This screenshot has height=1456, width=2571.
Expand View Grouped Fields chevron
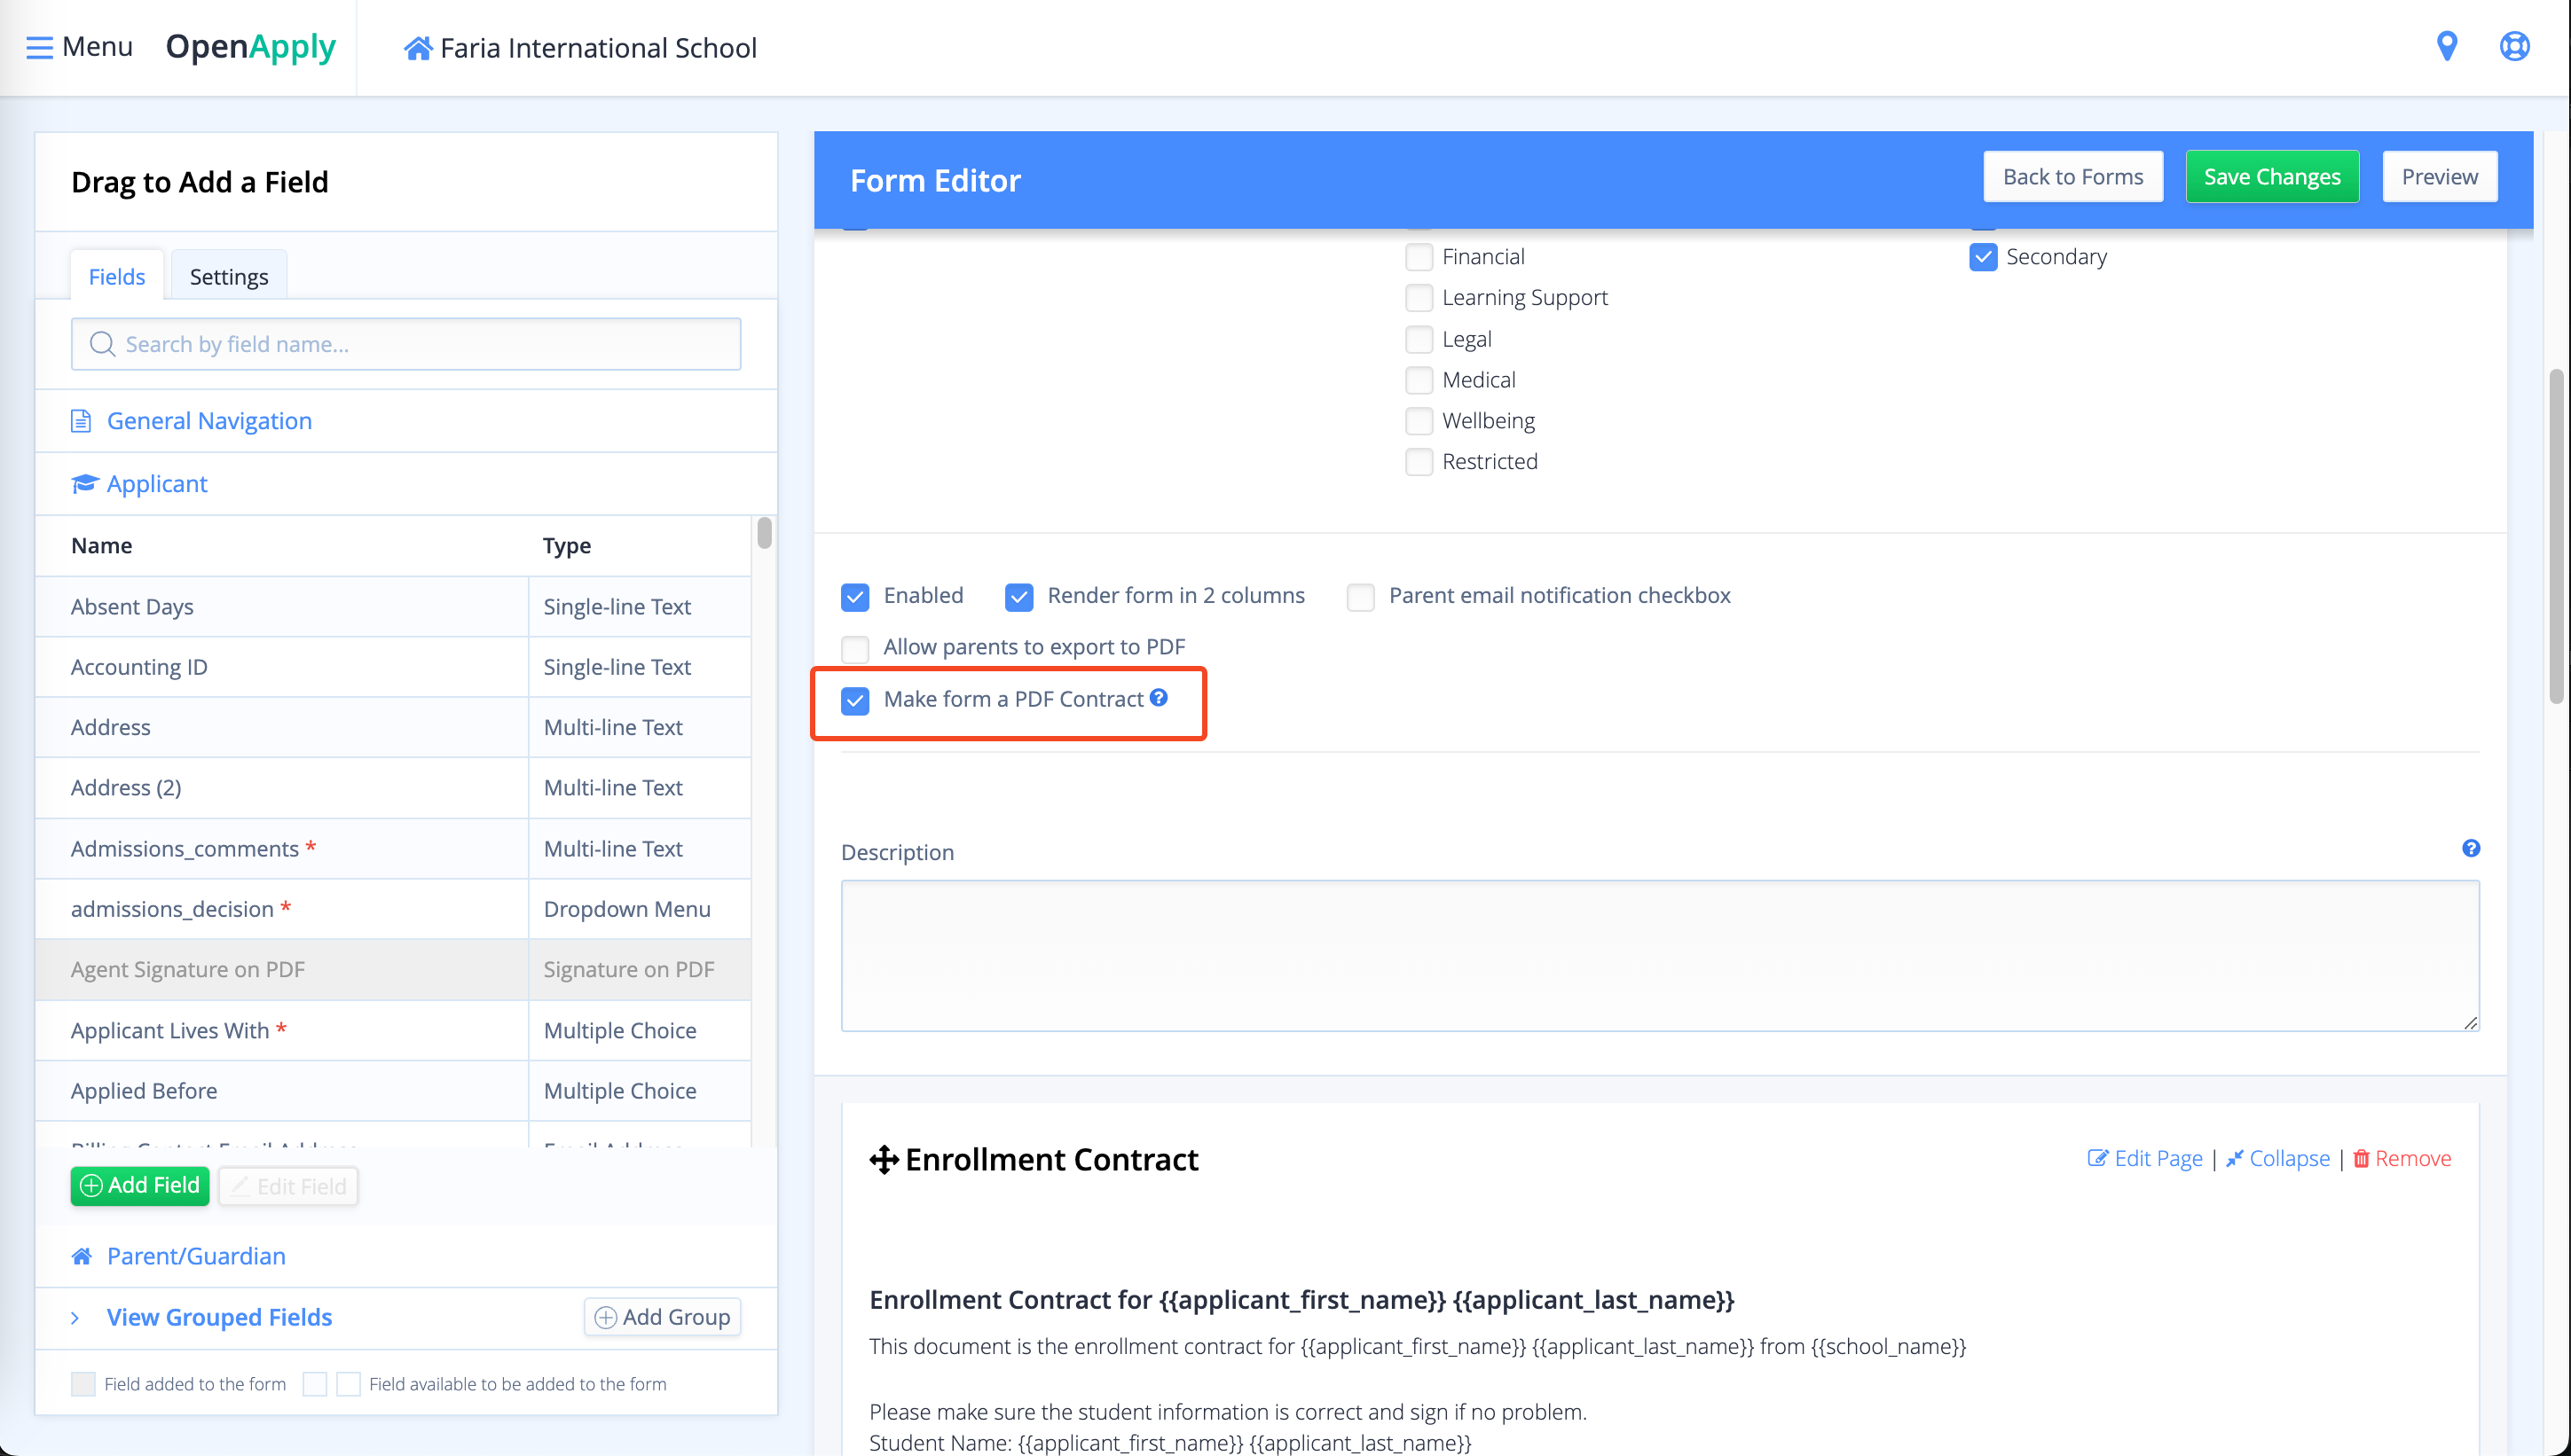(75, 1318)
